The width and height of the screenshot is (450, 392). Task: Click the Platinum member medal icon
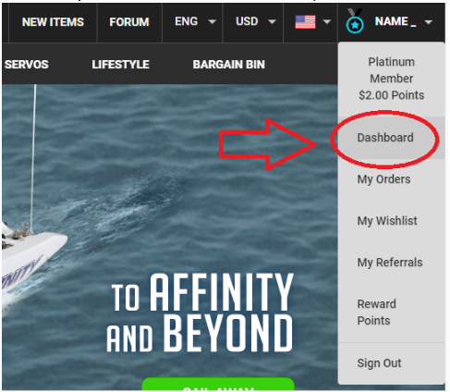pos(355,21)
